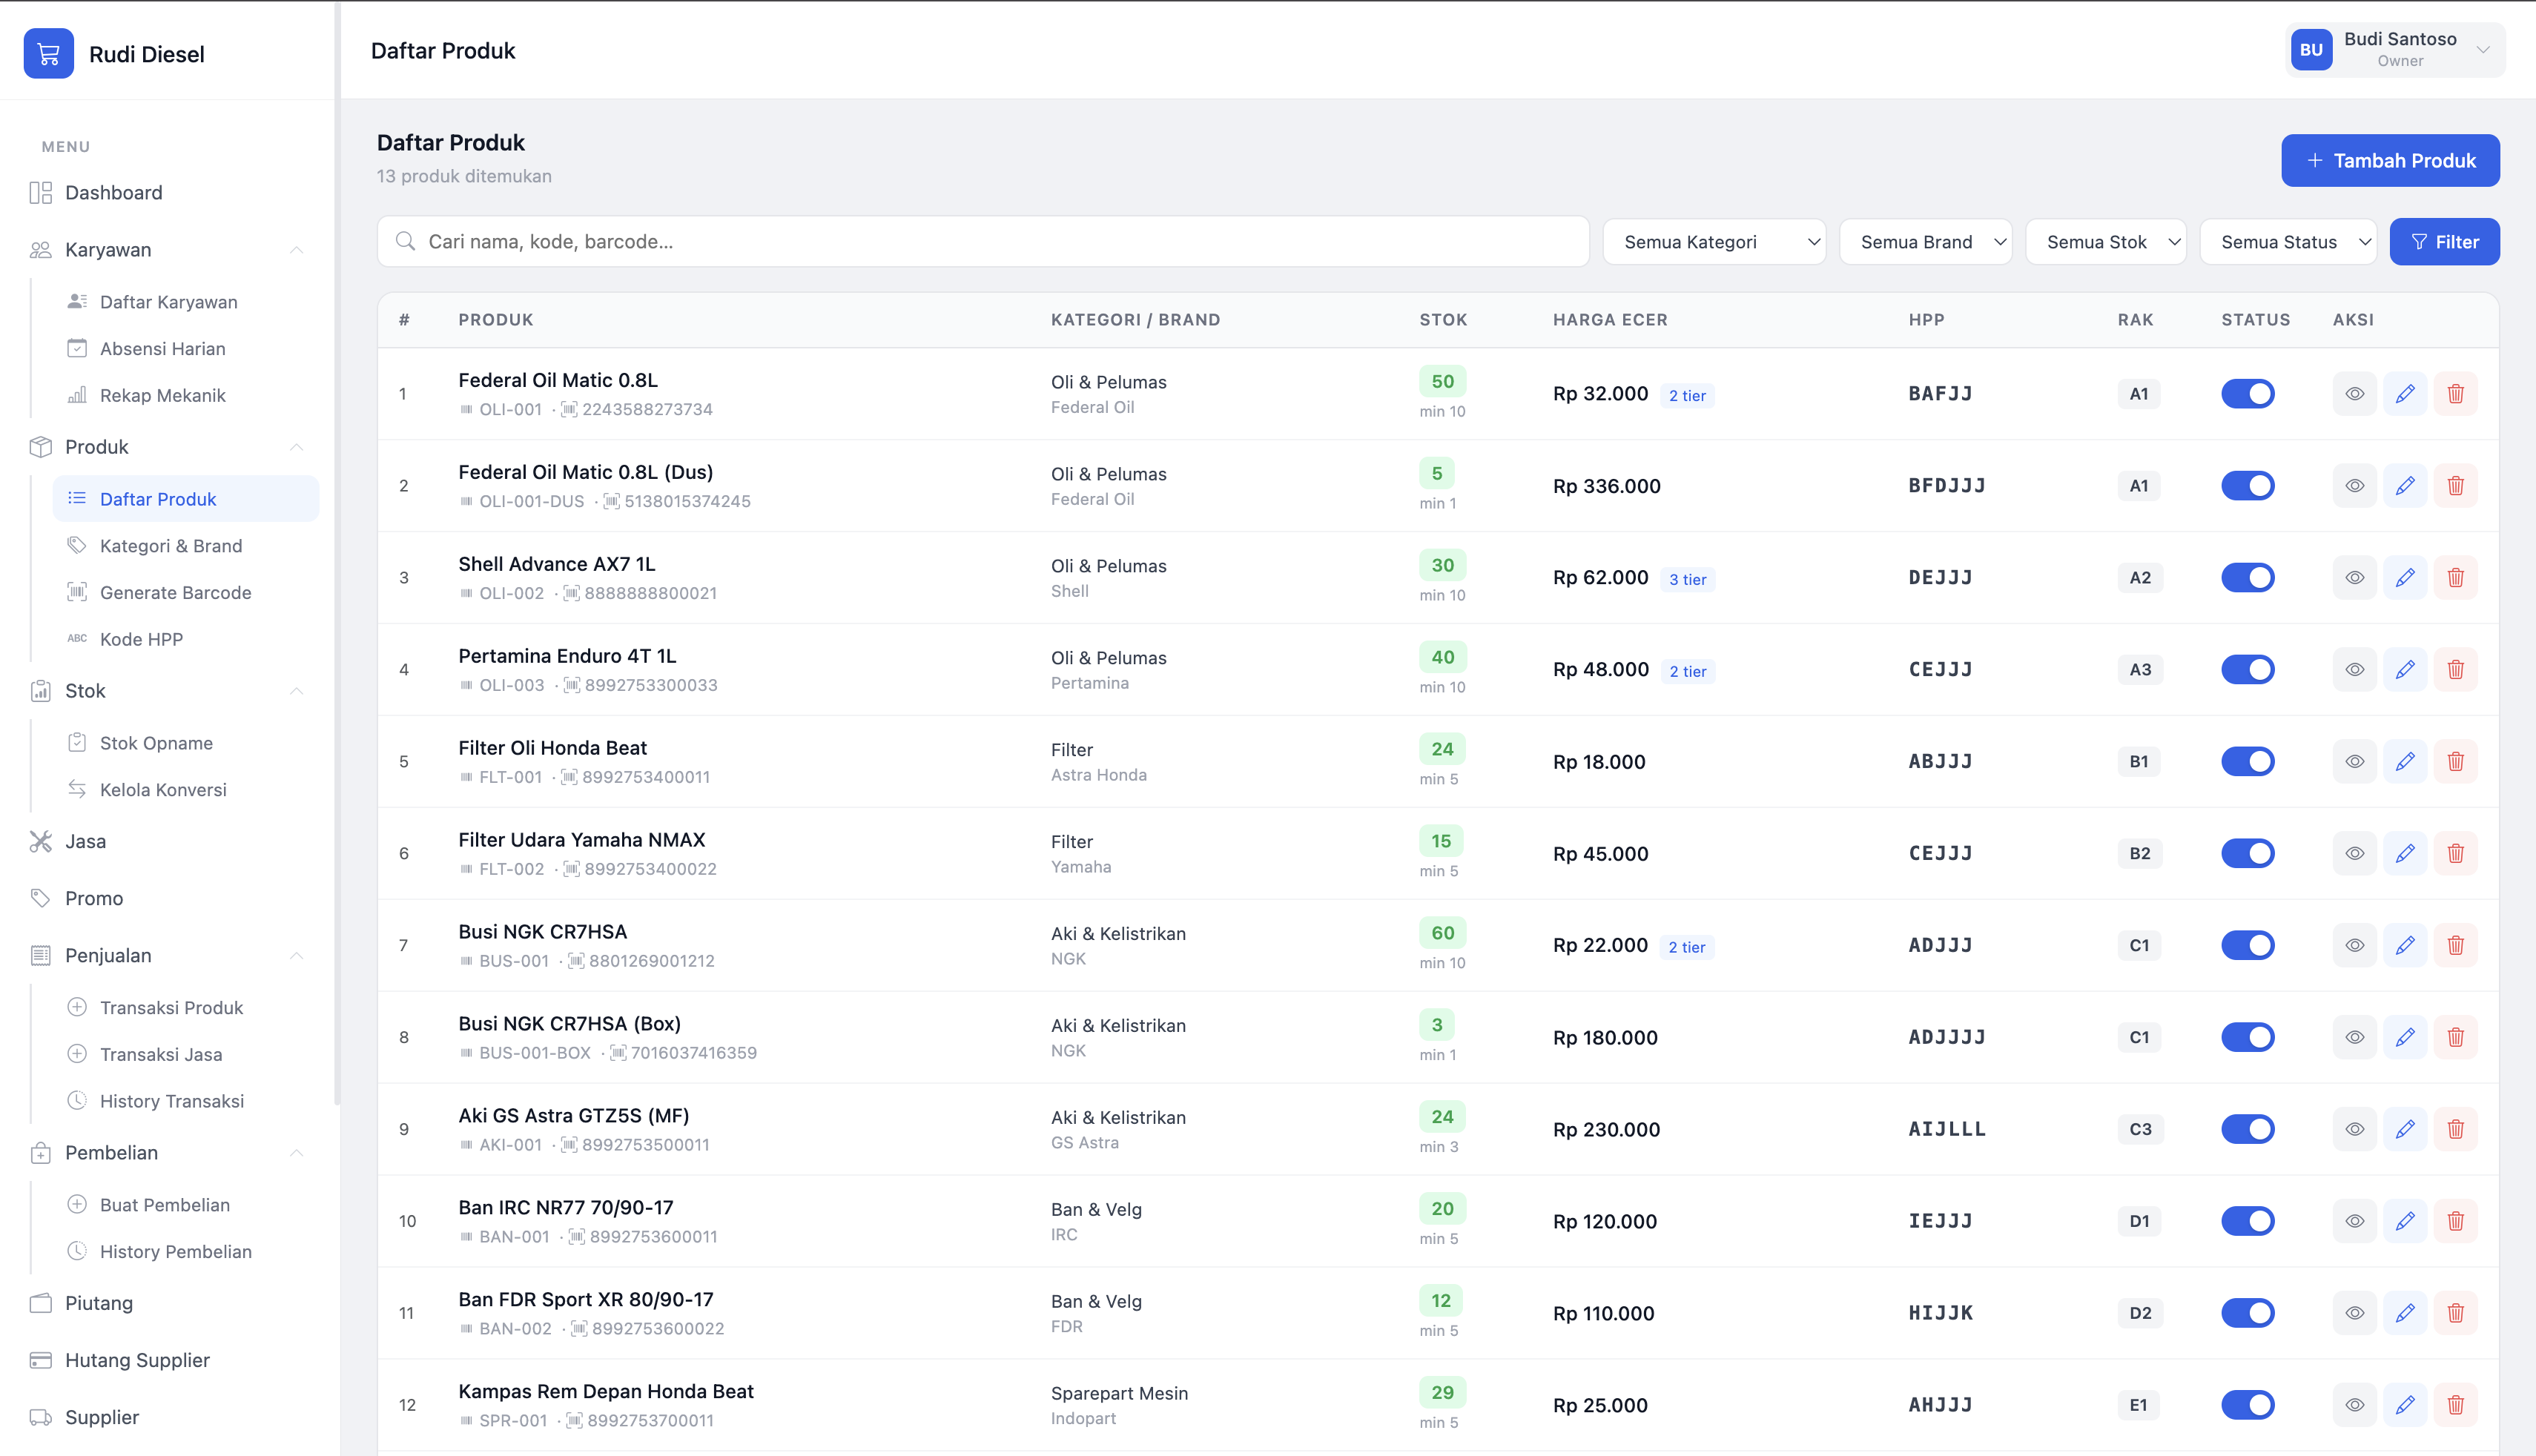This screenshot has height=1456, width=2536.
Task: Edit Shell Advance AX7 1L with pencil icon
Action: [2405, 578]
